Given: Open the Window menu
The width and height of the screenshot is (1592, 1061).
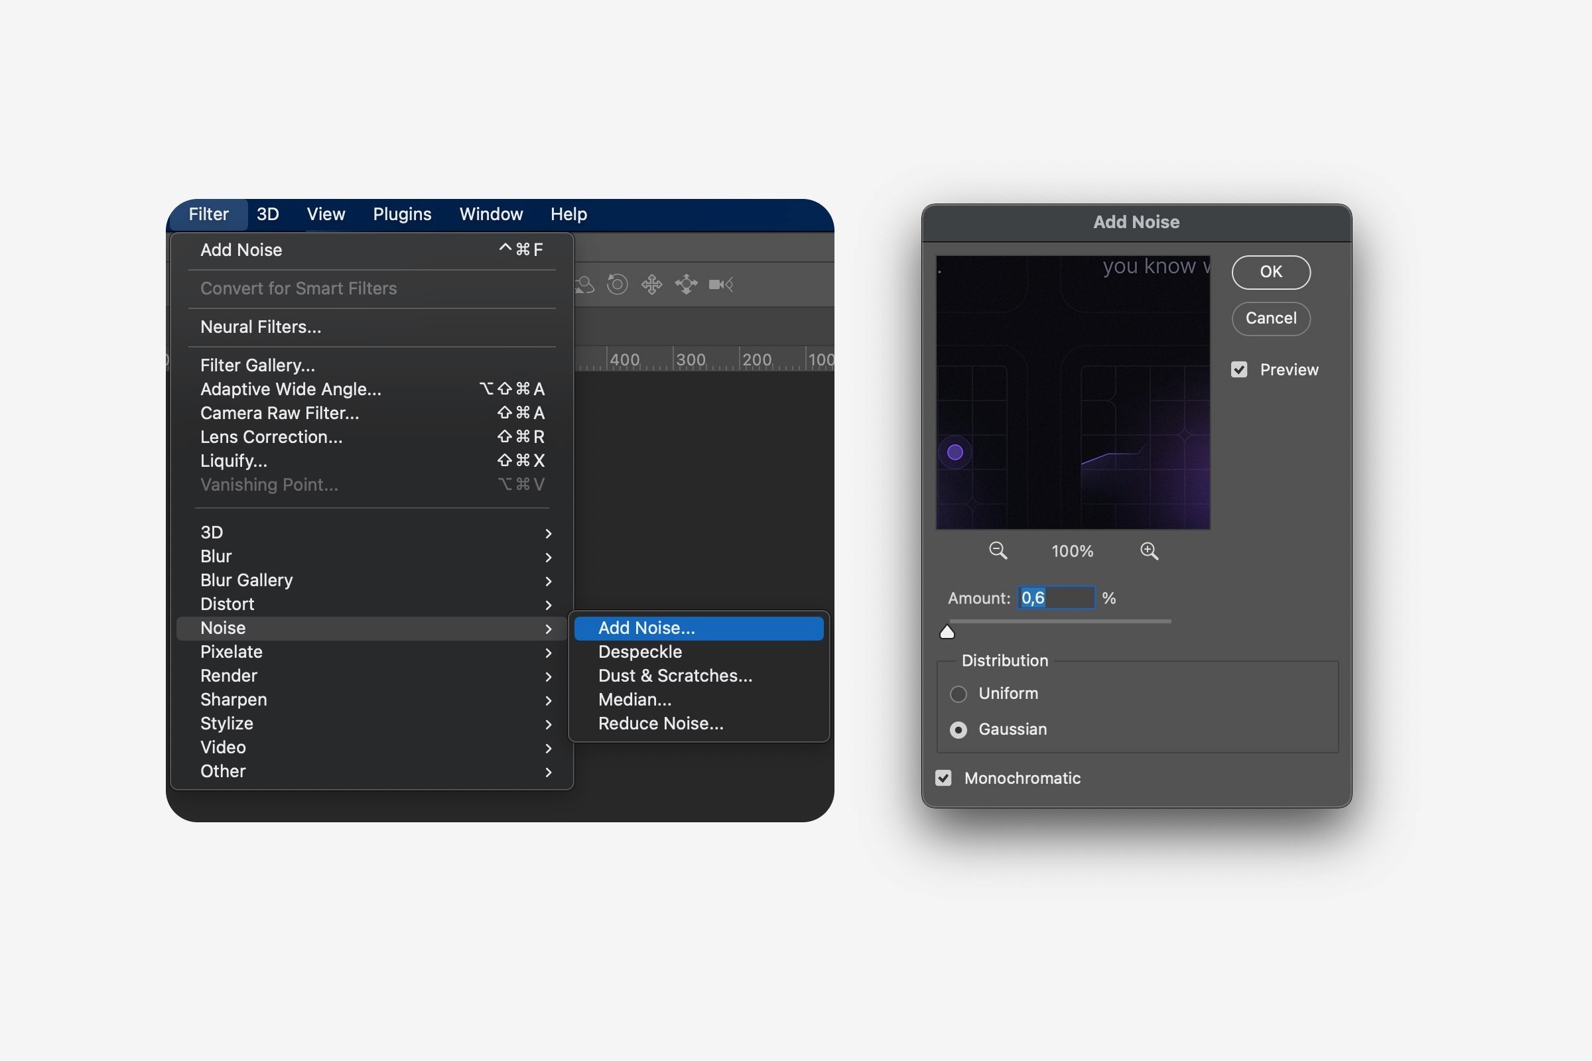Looking at the screenshot, I should [491, 214].
